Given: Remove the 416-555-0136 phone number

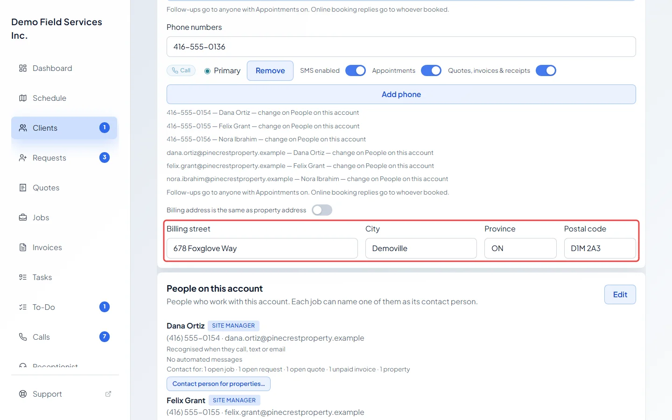Looking at the screenshot, I should (x=270, y=70).
